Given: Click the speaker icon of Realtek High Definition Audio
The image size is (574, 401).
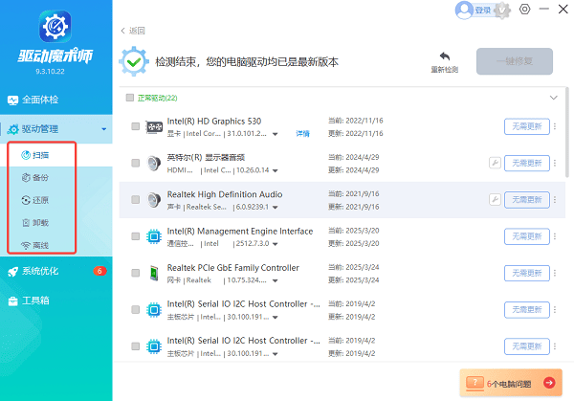Looking at the screenshot, I should pyautogui.click(x=154, y=200).
